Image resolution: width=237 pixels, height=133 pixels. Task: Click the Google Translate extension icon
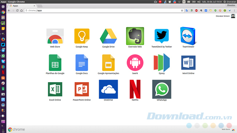coord(187,11)
